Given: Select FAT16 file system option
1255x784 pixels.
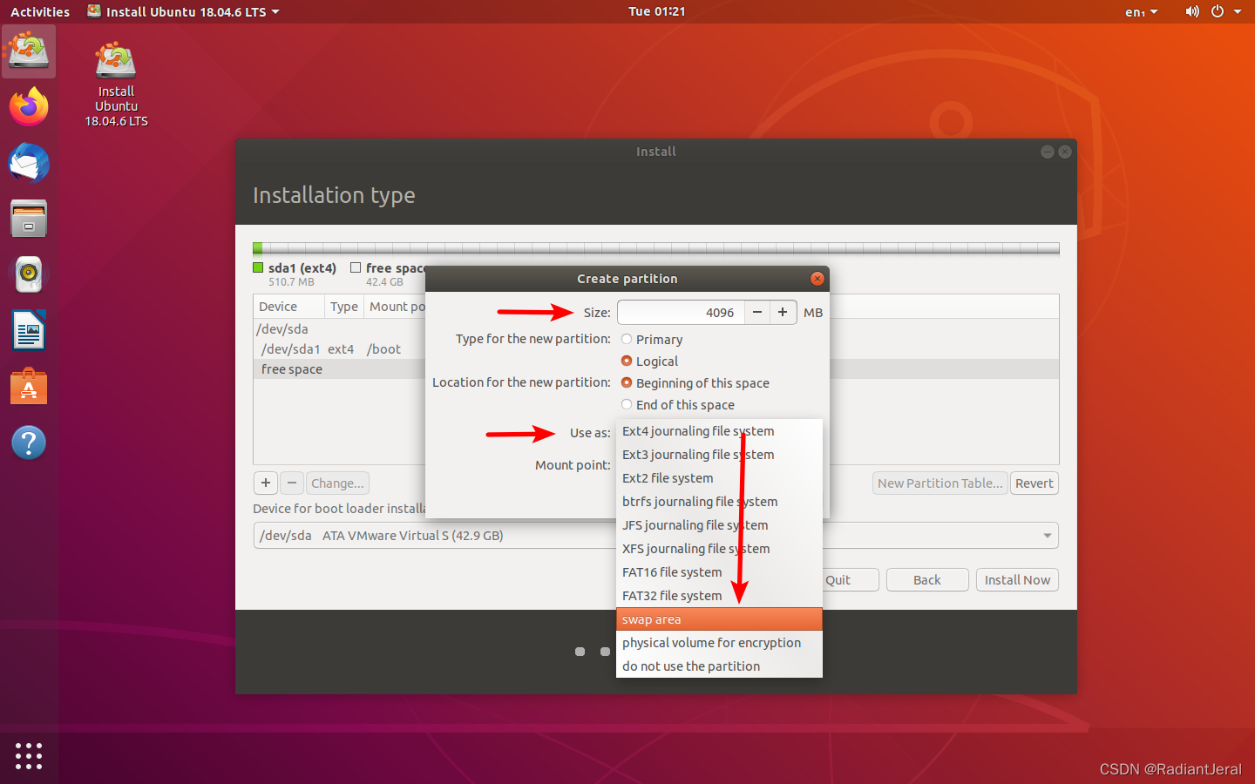Looking at the screenshot, I should coord(719,572).
